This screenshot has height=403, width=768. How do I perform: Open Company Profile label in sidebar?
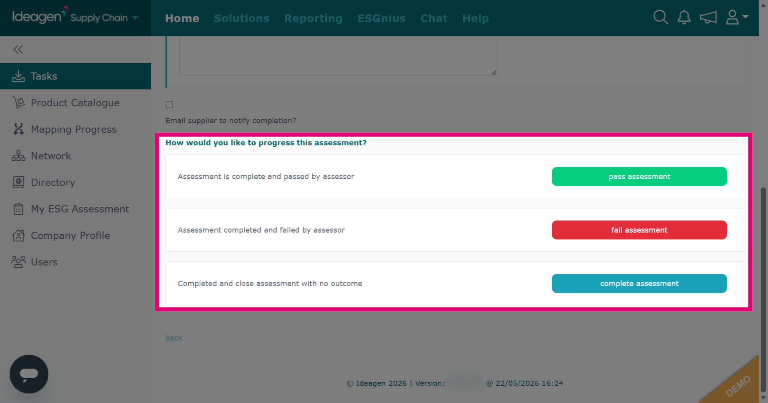pyautogui.click(x=70, y=235)
